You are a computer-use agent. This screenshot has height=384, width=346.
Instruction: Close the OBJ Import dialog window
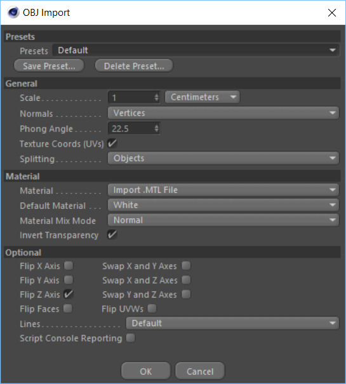332,13
